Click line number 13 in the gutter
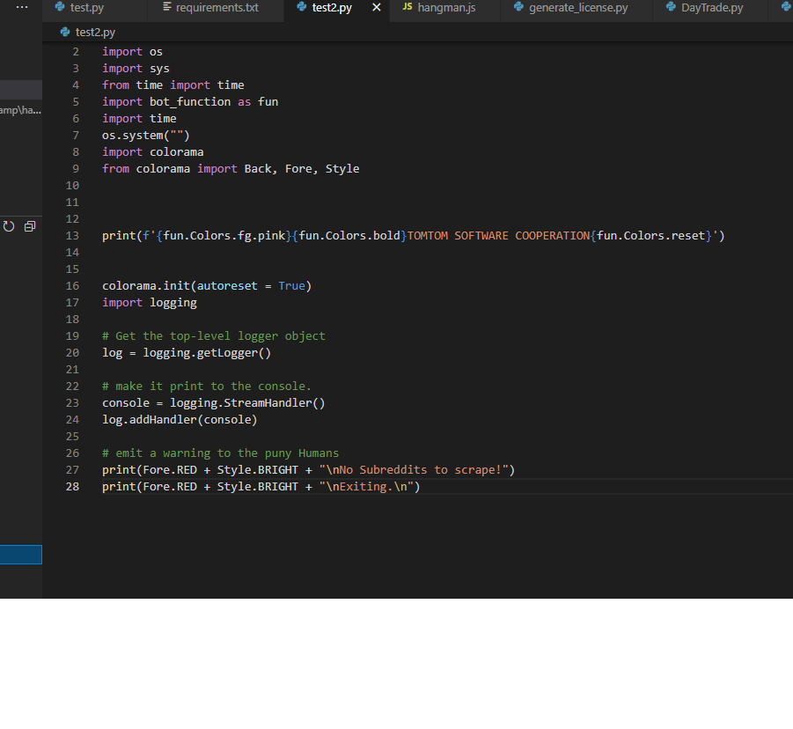The image size is (793, 729). coord(72,236)
